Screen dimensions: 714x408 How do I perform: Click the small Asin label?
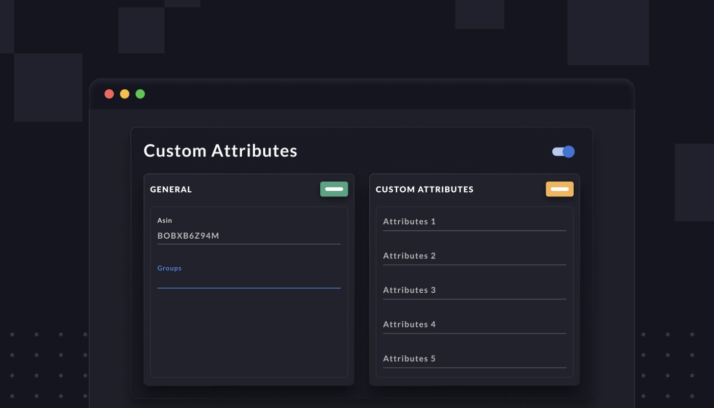(x=164, y=220)
